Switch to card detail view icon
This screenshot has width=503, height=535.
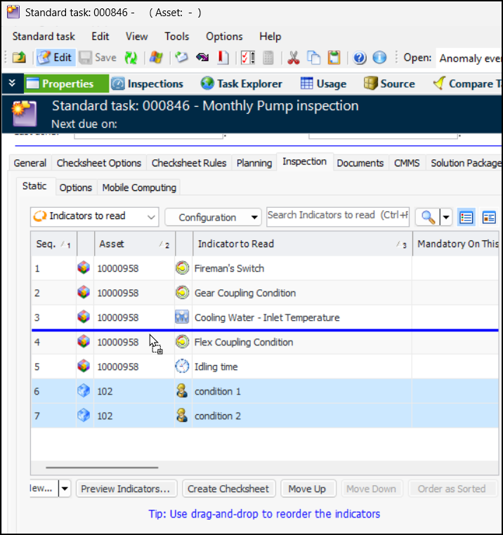coord(489,218)
